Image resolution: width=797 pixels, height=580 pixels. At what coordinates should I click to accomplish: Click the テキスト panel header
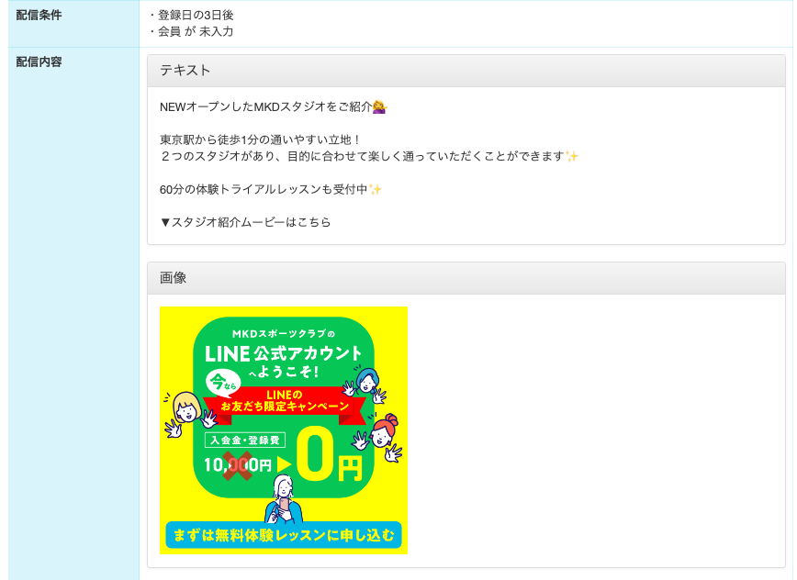click(x=466, y=71)
